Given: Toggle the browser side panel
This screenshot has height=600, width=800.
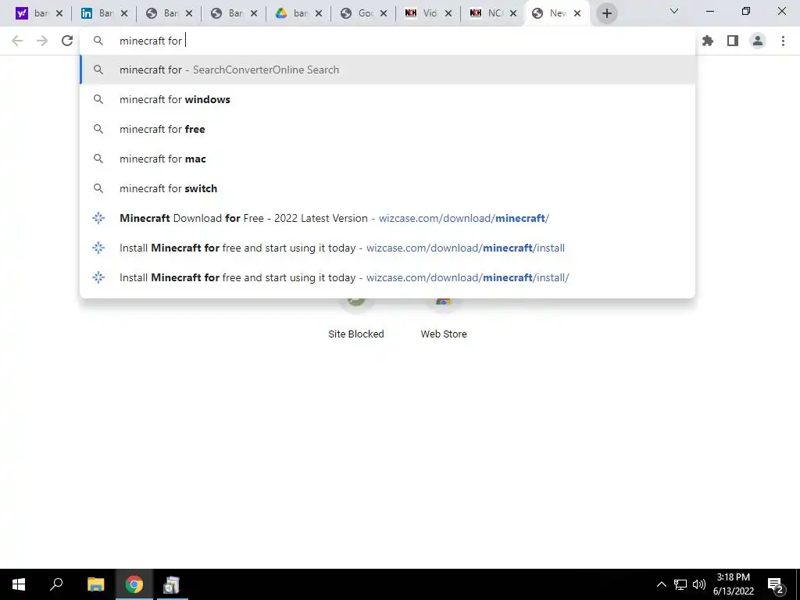Looking at the screenshot, I should [733, 41].
